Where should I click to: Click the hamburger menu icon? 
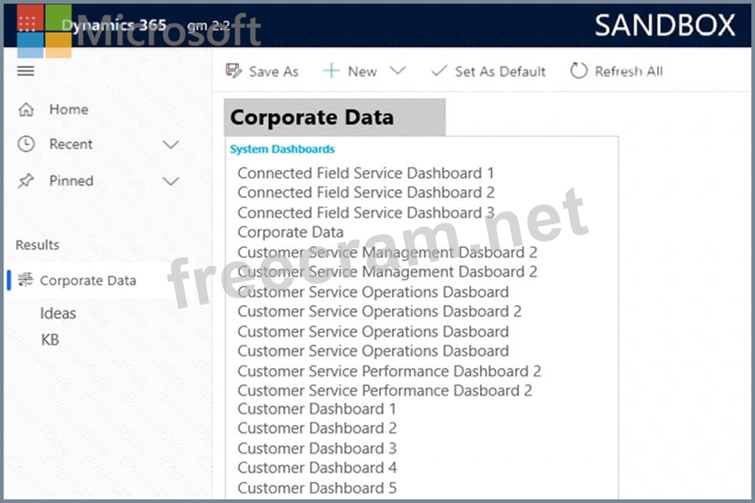coord(25,71)
